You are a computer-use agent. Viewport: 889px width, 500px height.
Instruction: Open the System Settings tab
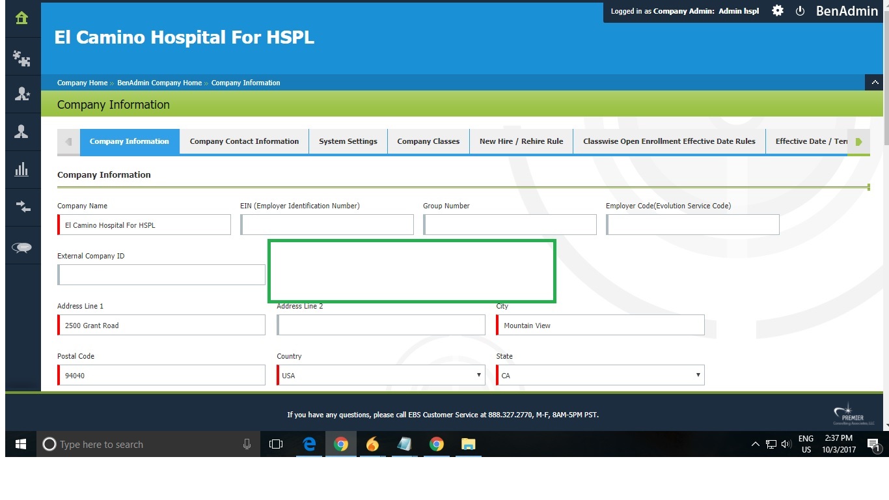[348, 141]
